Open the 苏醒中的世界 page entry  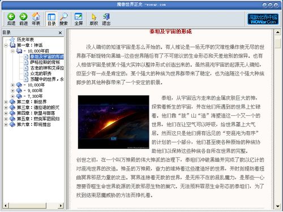(47, 79)
